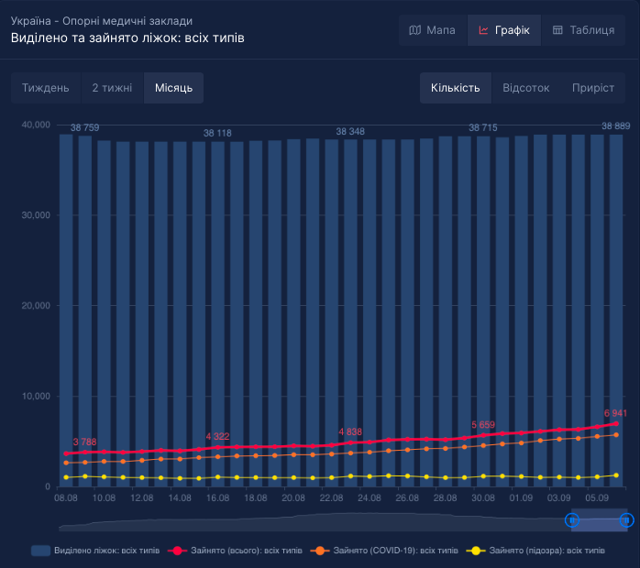Select the Тиждень time range
The image size is (640, 568).
pyautogui.click(x=46, y=88)
